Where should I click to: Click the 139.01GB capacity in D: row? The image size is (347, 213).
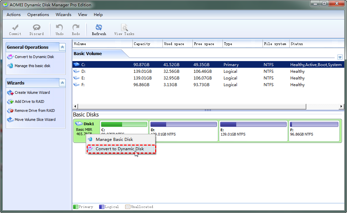(x=142, y=71)
